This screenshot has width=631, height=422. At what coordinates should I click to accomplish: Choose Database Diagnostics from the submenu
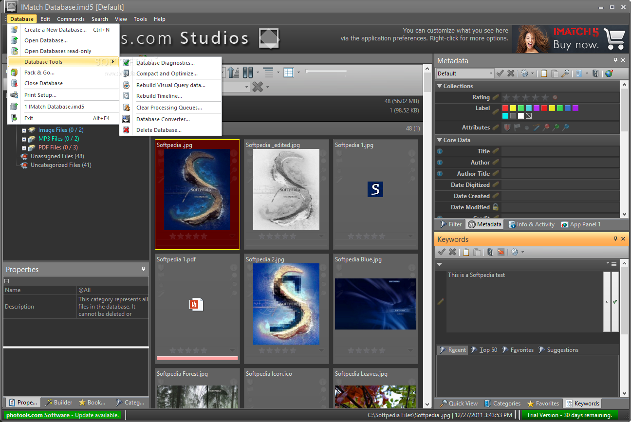[x=166, y=63]
